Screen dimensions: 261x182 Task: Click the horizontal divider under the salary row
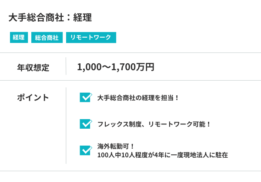pos(130,81)
